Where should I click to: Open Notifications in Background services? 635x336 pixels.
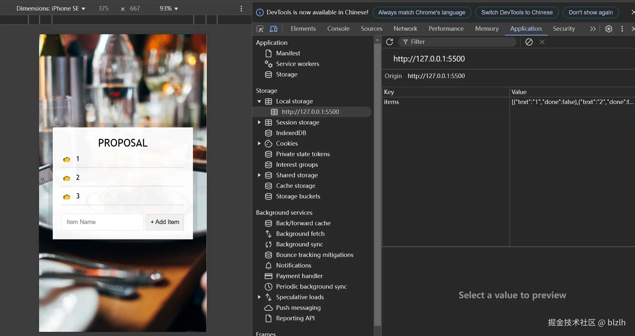click(x=293, y=266)
